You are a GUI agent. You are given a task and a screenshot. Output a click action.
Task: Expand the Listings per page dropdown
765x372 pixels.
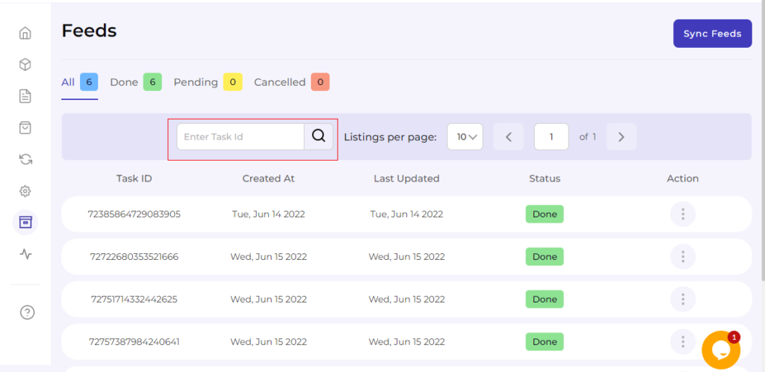coord(465,137)
